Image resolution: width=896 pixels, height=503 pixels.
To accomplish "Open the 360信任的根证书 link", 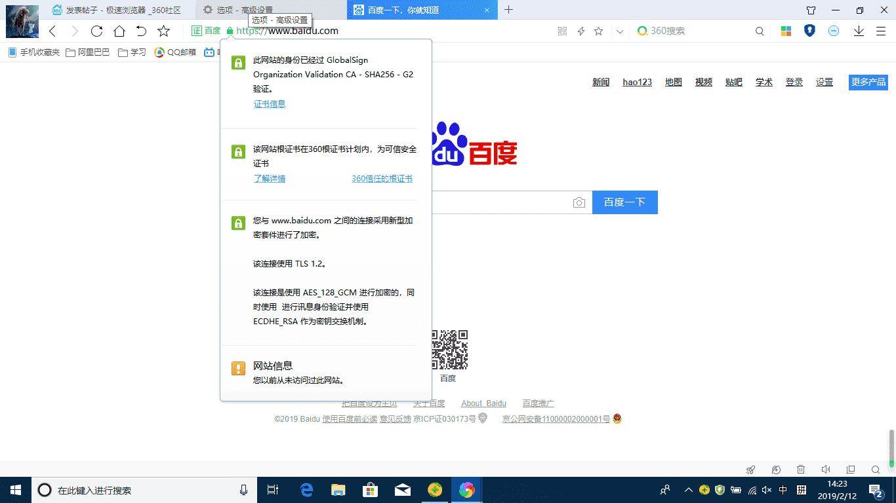I will point(382,178).
